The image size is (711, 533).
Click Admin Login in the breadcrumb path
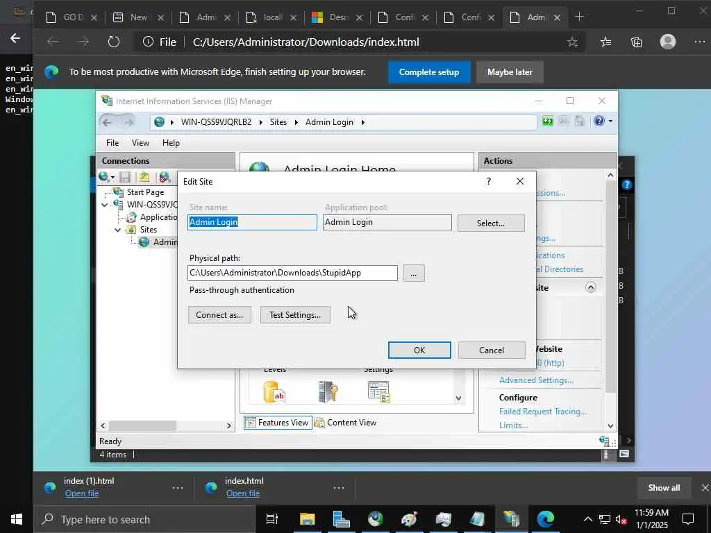click(329, 122)
